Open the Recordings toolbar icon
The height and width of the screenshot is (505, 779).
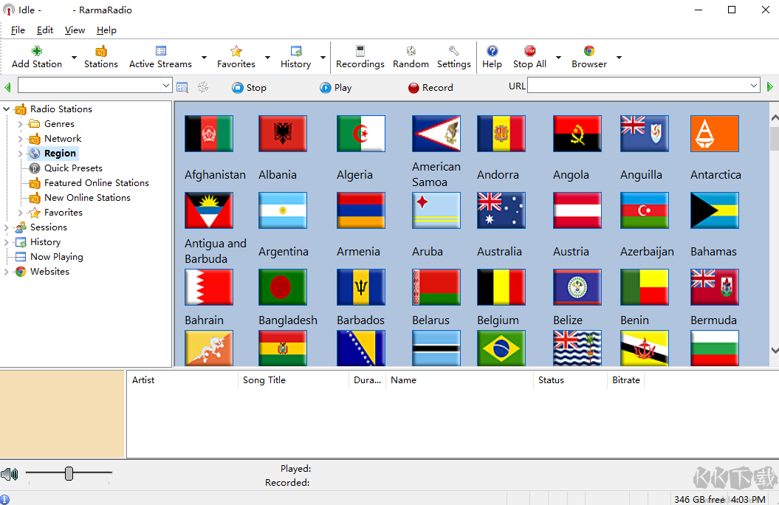point(360,51)
